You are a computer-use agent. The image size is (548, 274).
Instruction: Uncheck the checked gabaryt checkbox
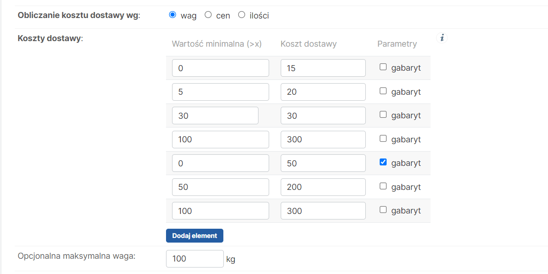383,162
